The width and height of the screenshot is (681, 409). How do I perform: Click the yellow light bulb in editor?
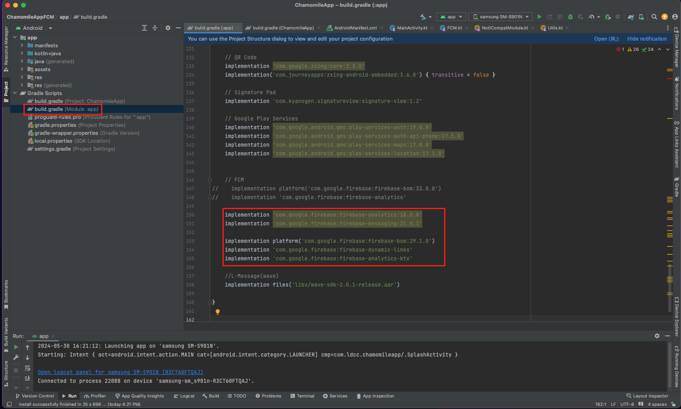(218, 312)
